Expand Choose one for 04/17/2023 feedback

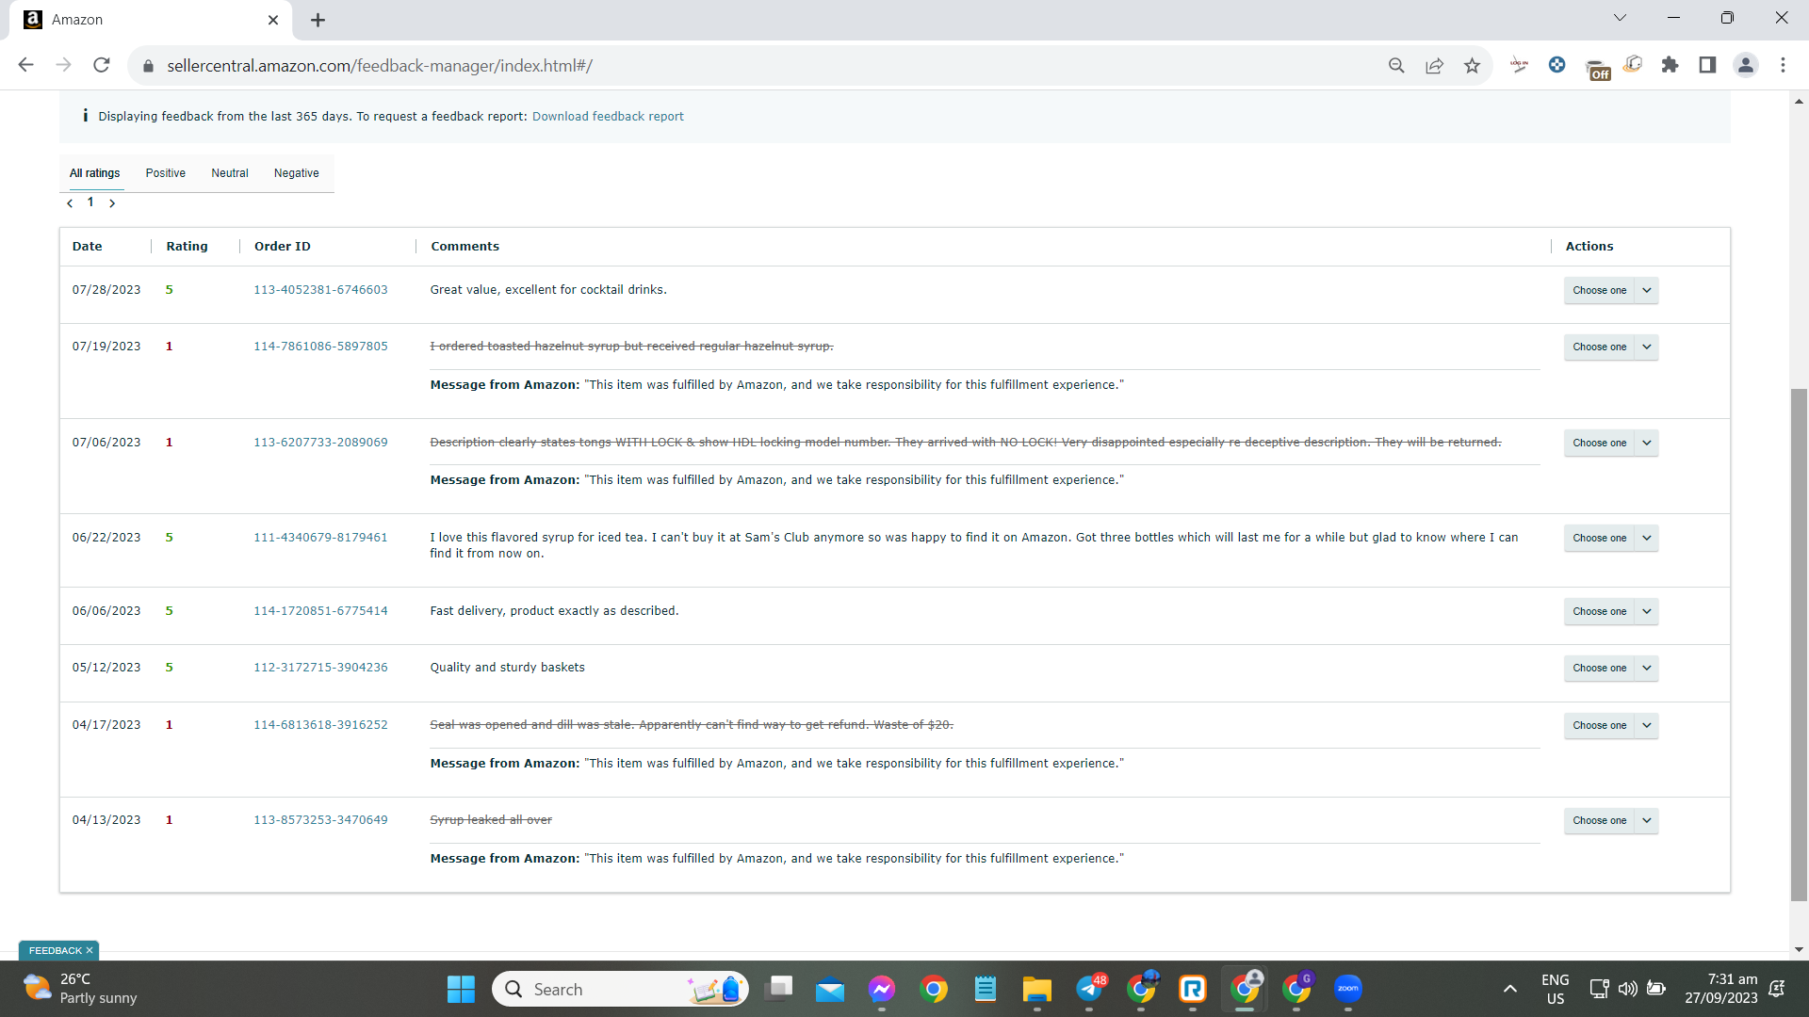click(1610, 725)
